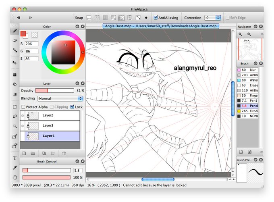Select Layer3 in the layer list
Image resolution: width=274 pixels, height=202 pixels.
point(50,125)
